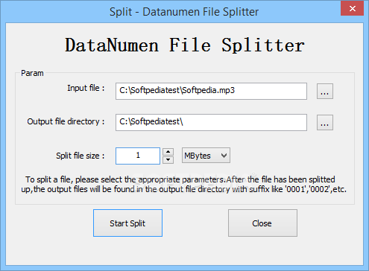Open the MBytes unit dropdown

[206, 156]
